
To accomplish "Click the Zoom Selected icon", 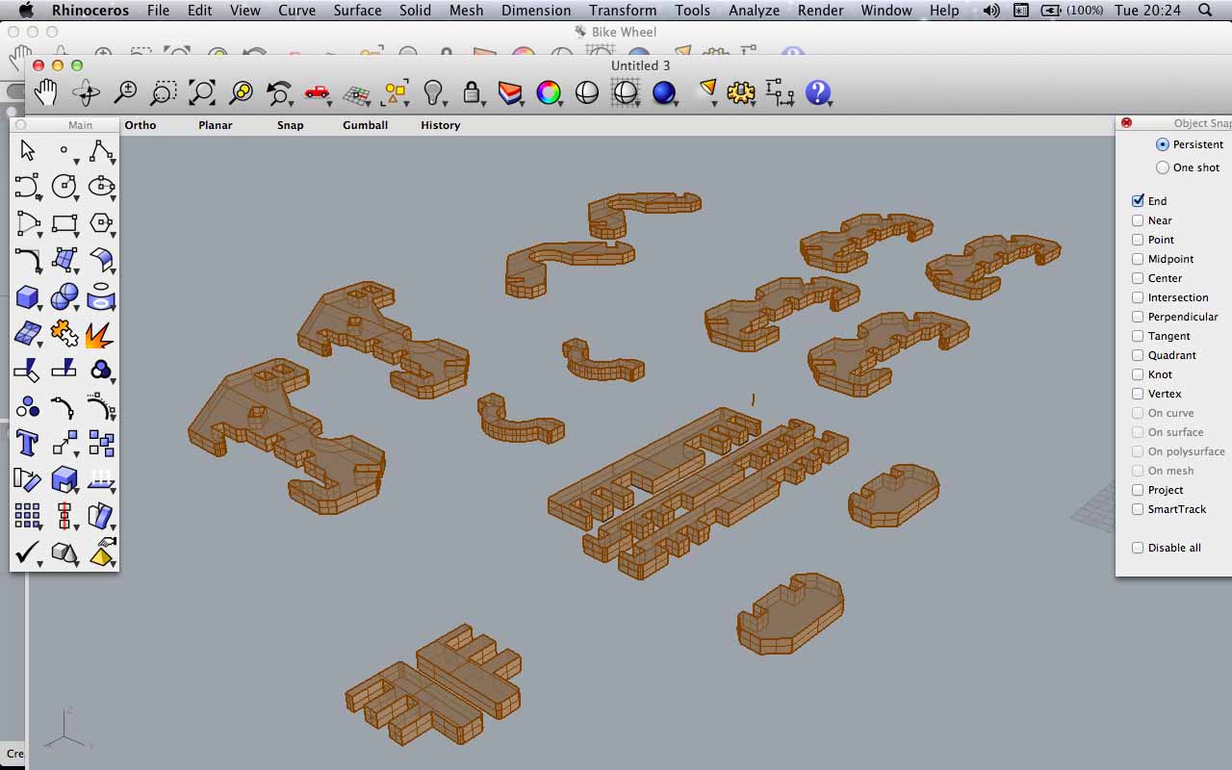I will pyautogui.click(x=241, y=92).
